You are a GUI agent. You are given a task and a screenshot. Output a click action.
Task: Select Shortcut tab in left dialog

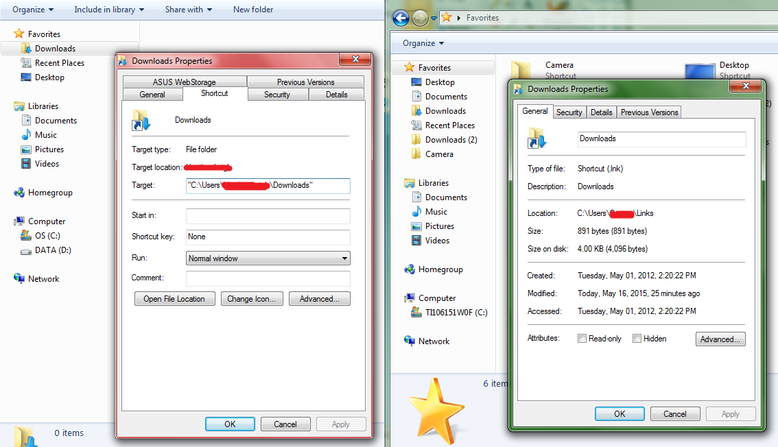point(214,93)
